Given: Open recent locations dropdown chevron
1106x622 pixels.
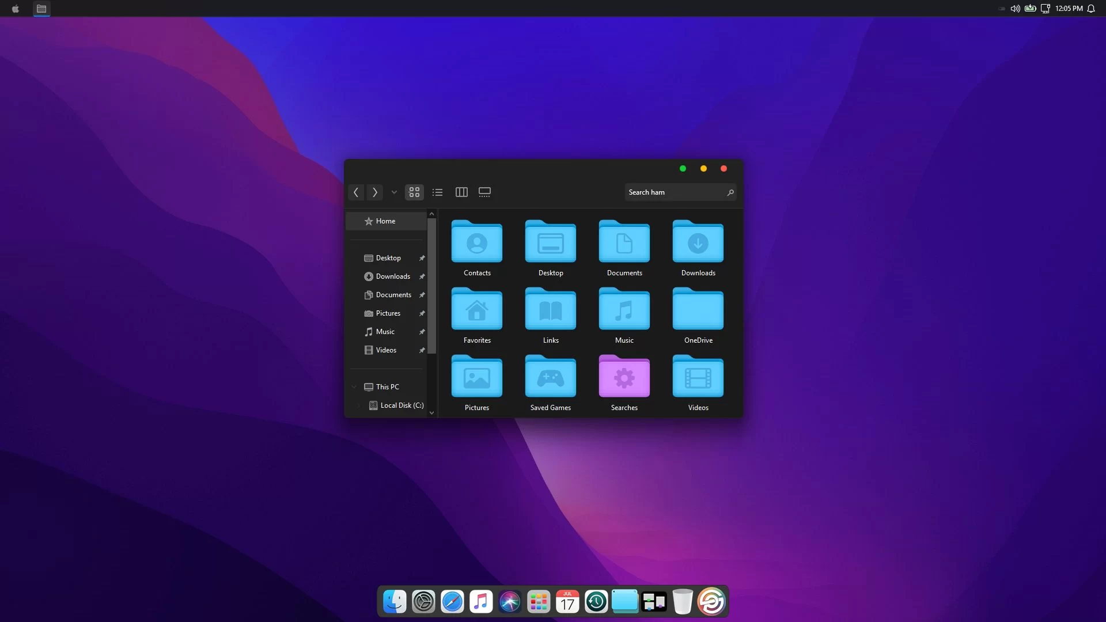Looking at the screenshot, I should 394,192.
